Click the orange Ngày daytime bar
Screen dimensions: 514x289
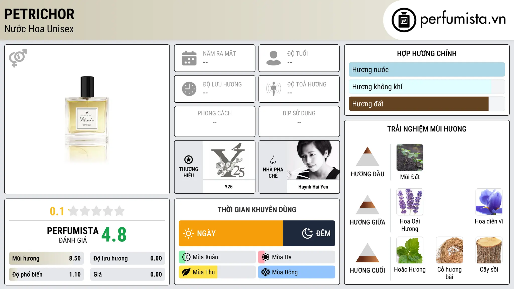(x=231, y=233)
